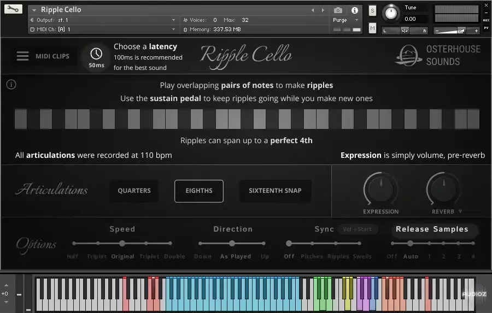492x313 pixels.
Task: Click the latency clock 50ms icon
Action: tap(96, 56)
